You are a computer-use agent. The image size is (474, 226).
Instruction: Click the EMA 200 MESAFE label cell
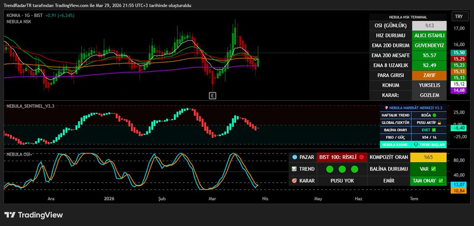[x=391, y=55]
